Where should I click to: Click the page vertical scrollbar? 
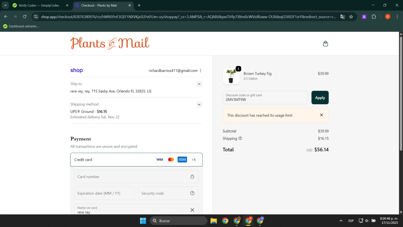point(401,94)
